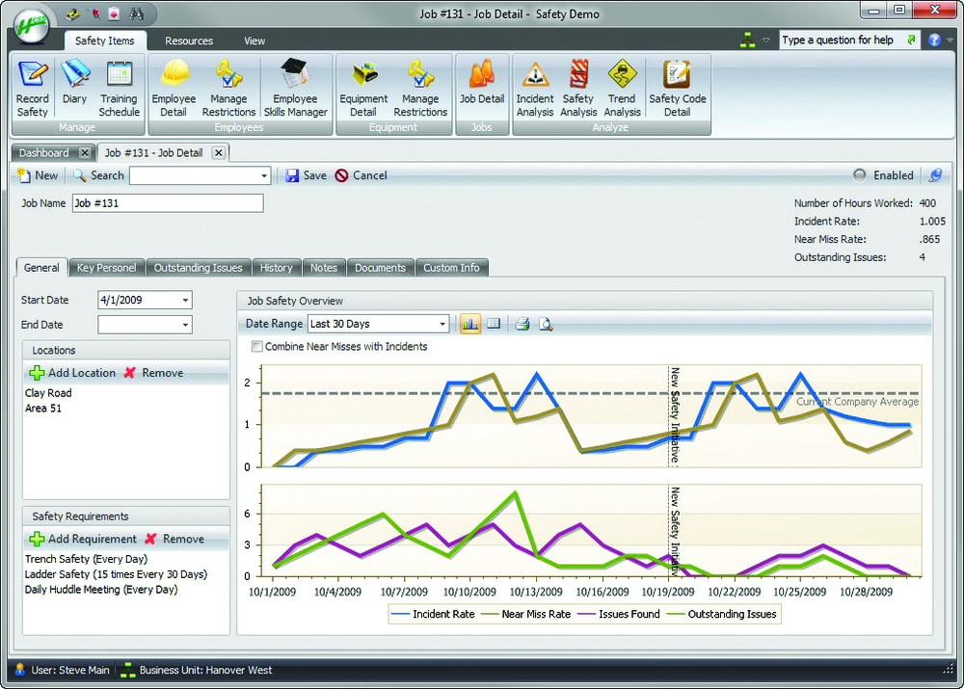Image resolution: width=964 pixels, height=689 pixels.
Task: Click Add Location button
Action: 72,373
